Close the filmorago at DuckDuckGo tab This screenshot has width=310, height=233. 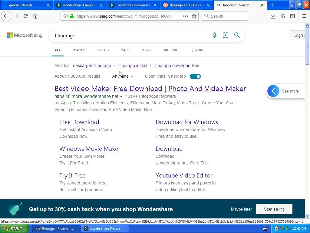208,5
